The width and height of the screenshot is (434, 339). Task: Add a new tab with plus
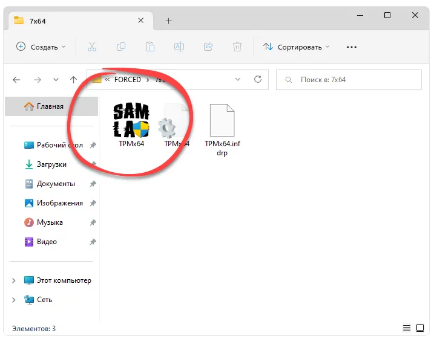(x=168, y=21)
